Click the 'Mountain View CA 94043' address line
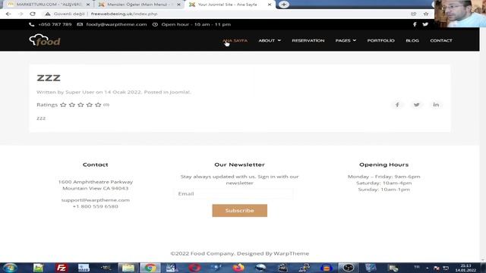The width and height of the screenshot is (486, 273). [x=96, y=188]
